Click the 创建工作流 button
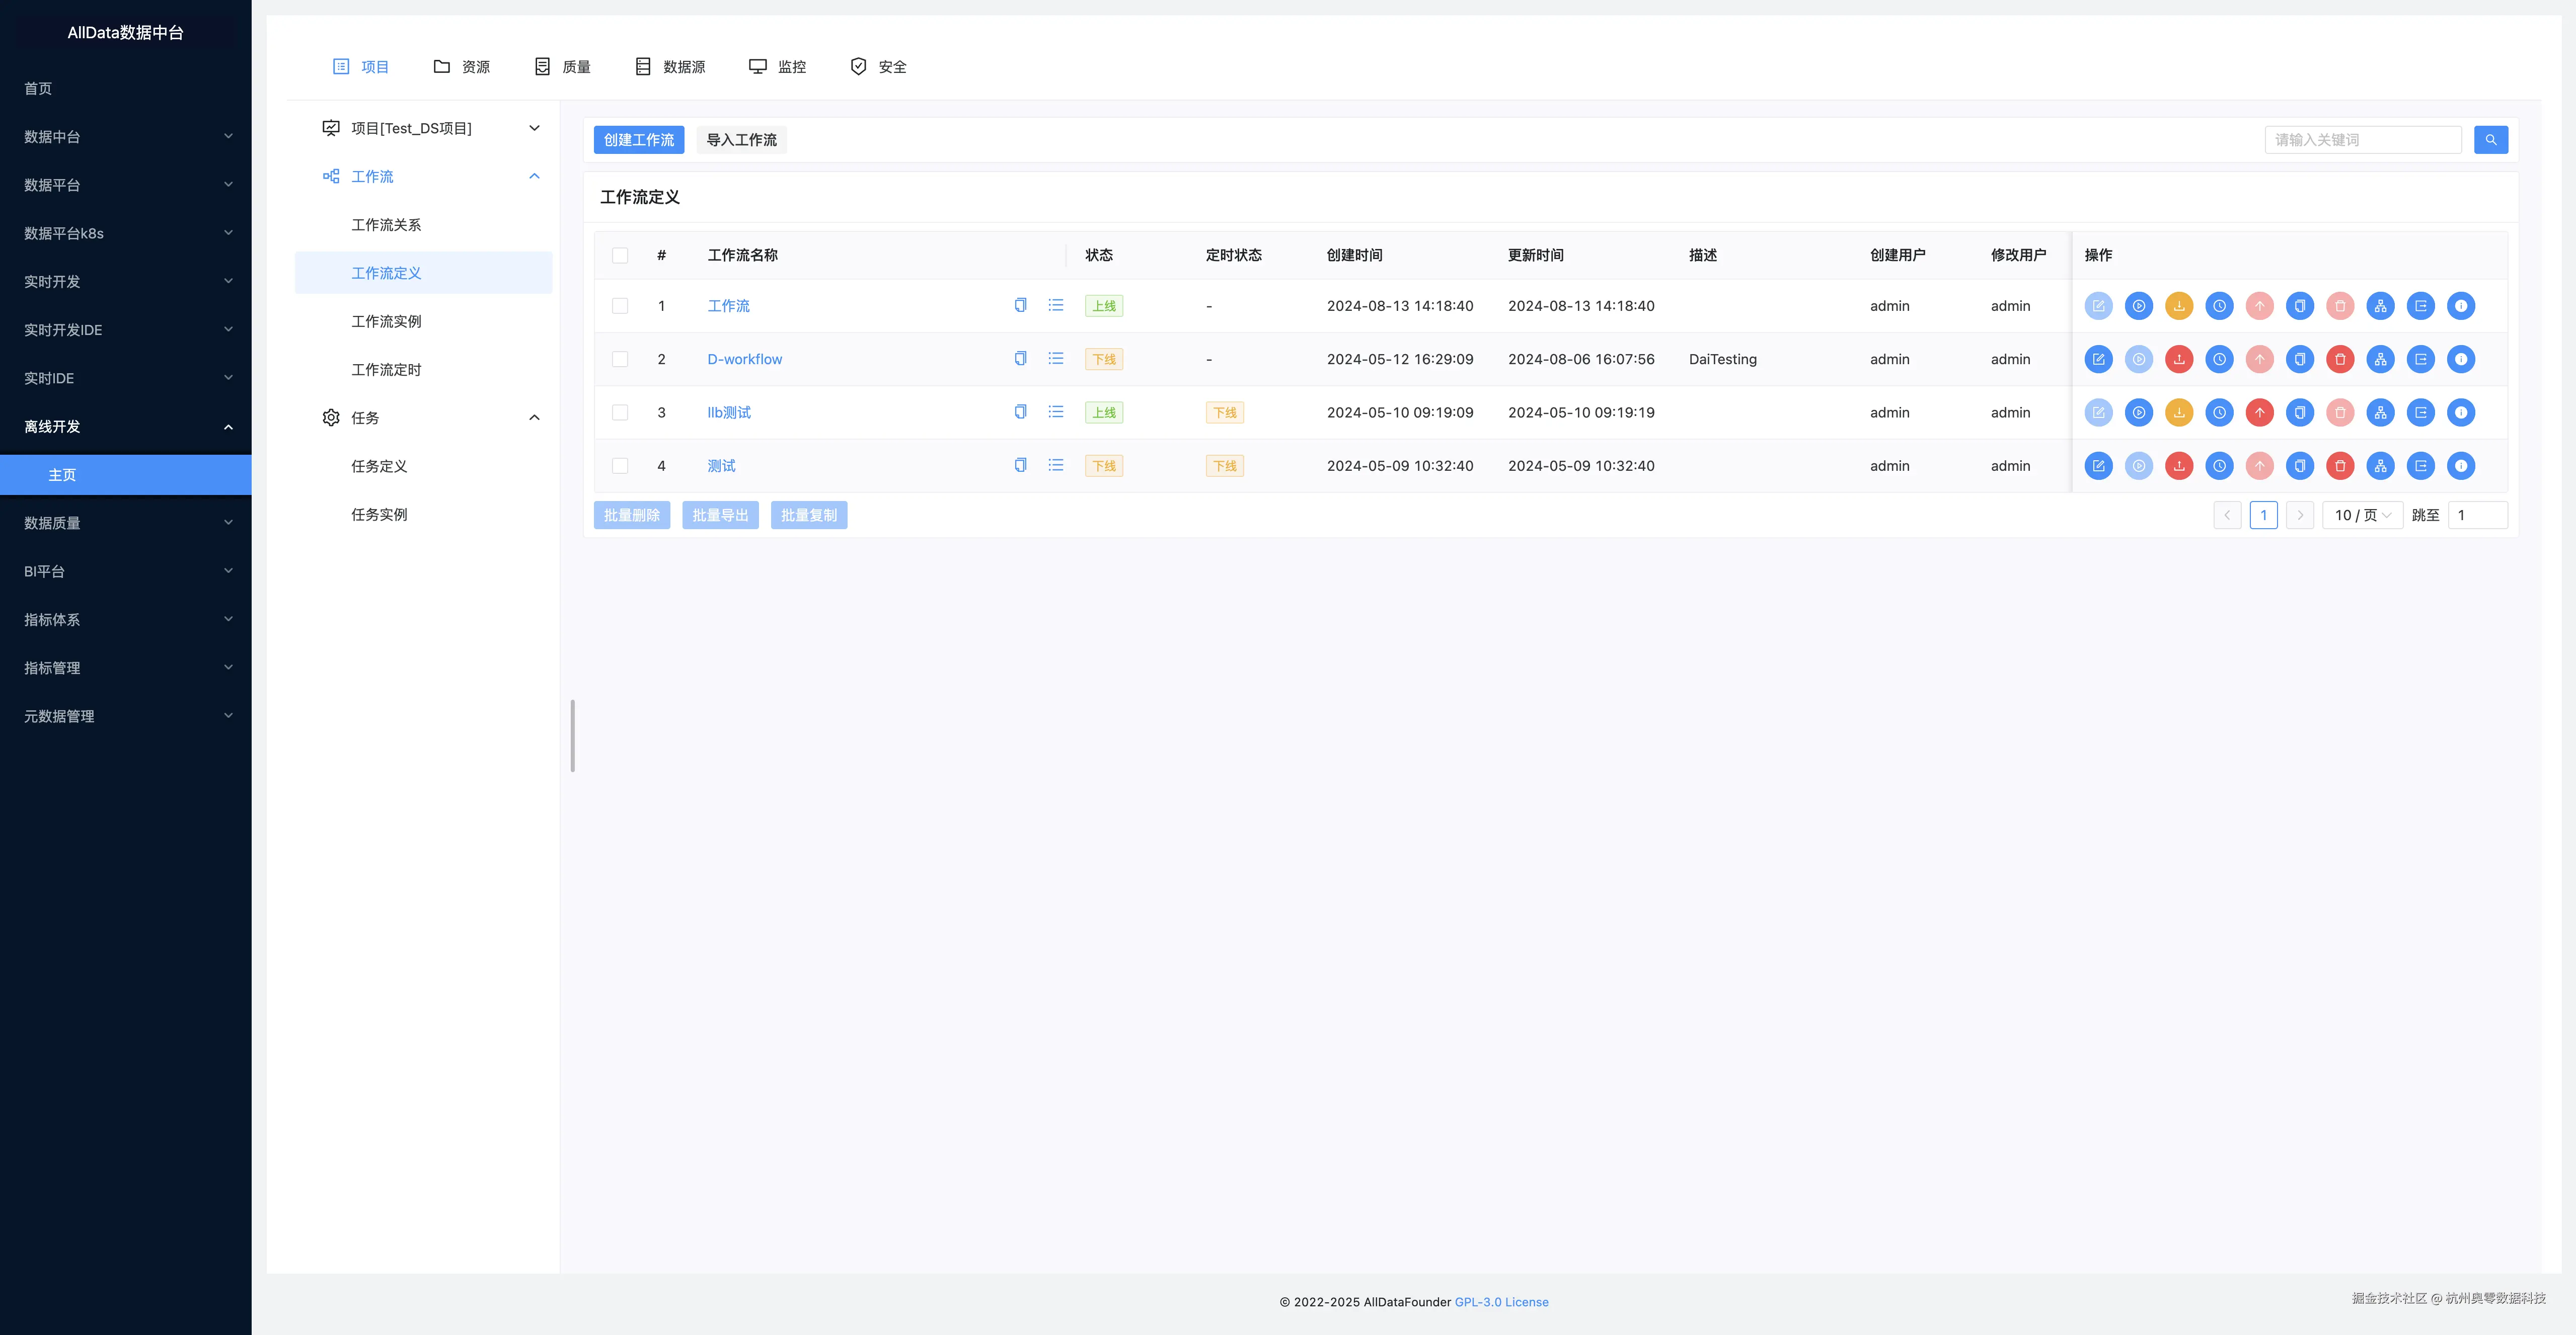The width and height of the screenshot is (2576, 1335). [638, 140]
